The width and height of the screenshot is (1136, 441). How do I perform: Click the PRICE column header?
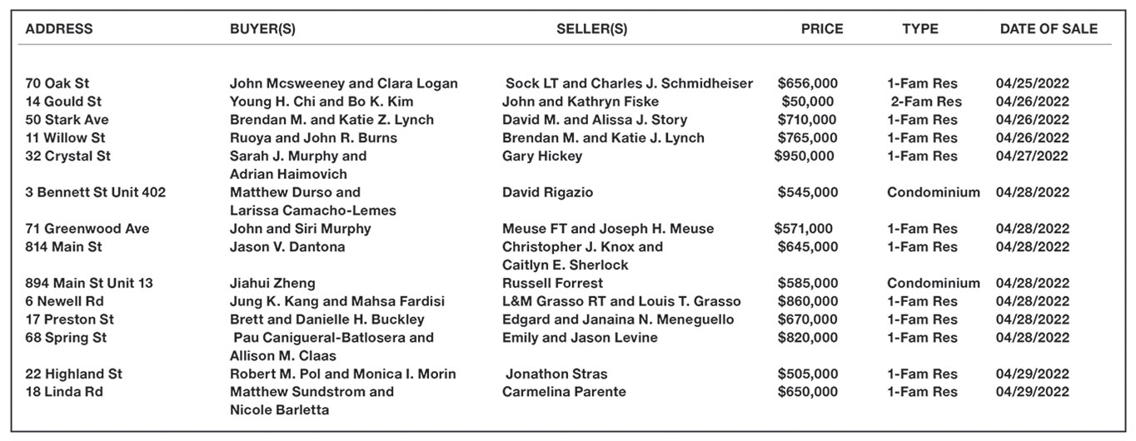[x=821, y=29]
